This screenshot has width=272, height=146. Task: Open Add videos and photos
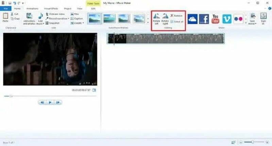[29, 19]
